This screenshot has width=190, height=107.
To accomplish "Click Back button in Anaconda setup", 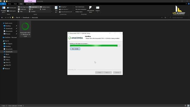I will (99, 73).
